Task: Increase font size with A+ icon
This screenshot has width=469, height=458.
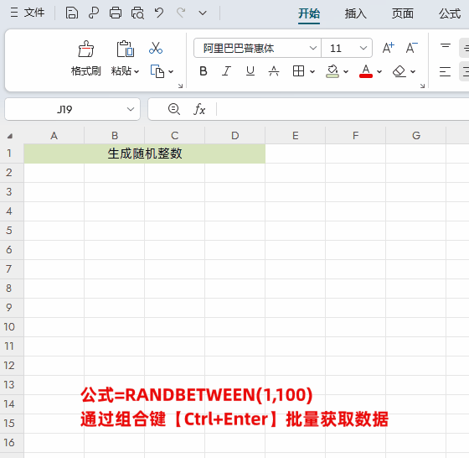Action: tap(389, 48)
